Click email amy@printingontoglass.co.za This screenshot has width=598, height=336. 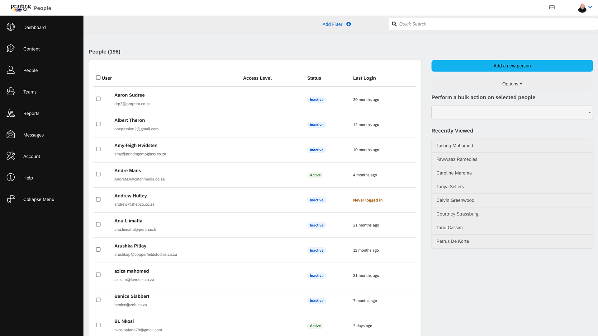pyautogui.click(x=140, y=154)
